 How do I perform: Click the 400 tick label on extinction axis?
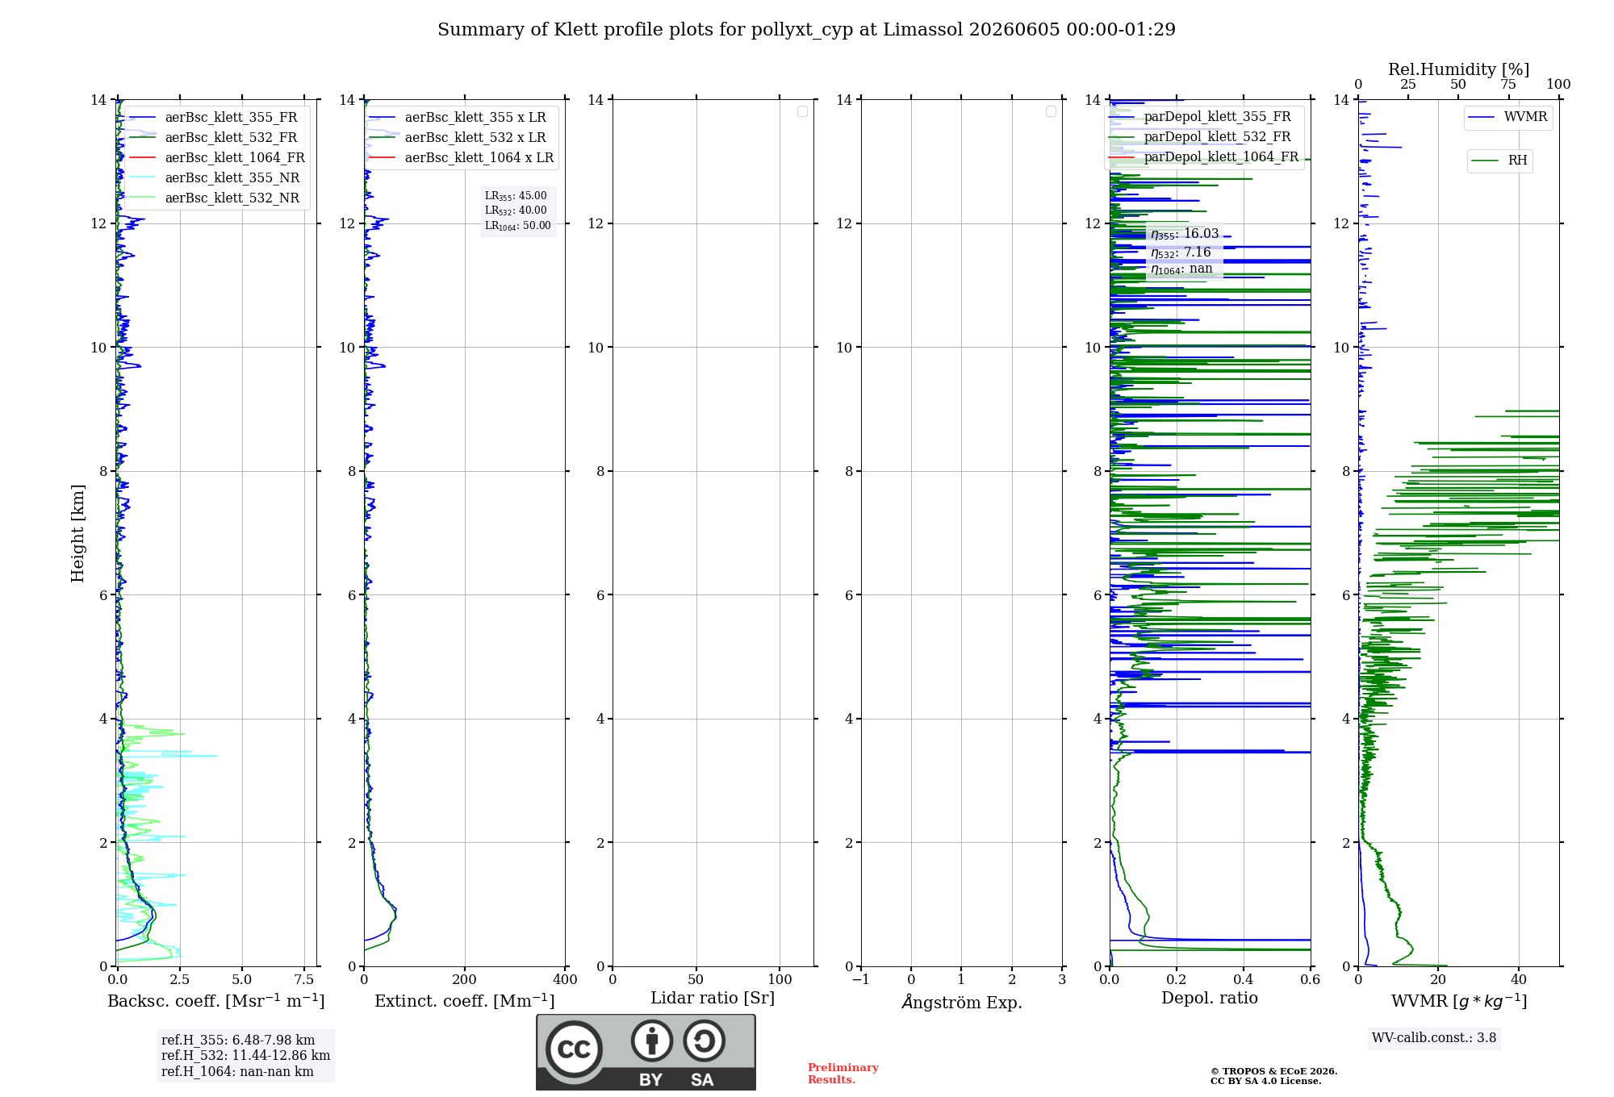point(565,979)
